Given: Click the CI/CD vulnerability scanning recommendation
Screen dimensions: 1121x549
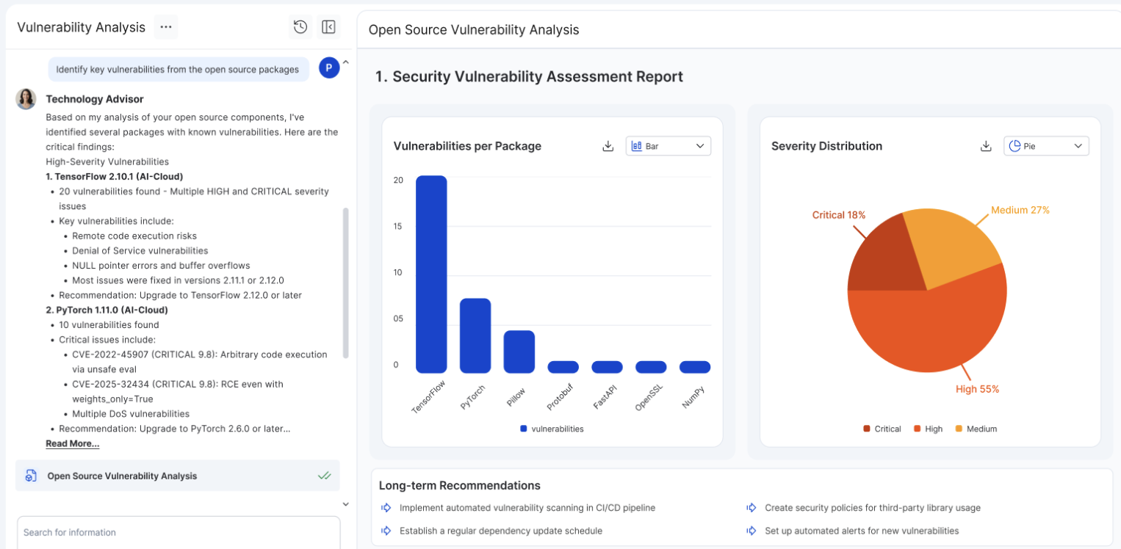Looking at the screenshot, I should 527,507.
